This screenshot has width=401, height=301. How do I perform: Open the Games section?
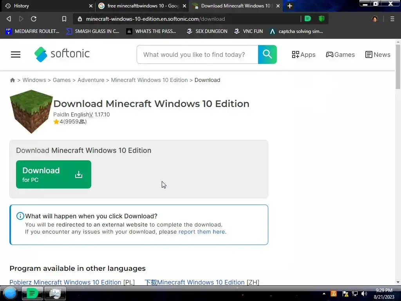point(340,54)
